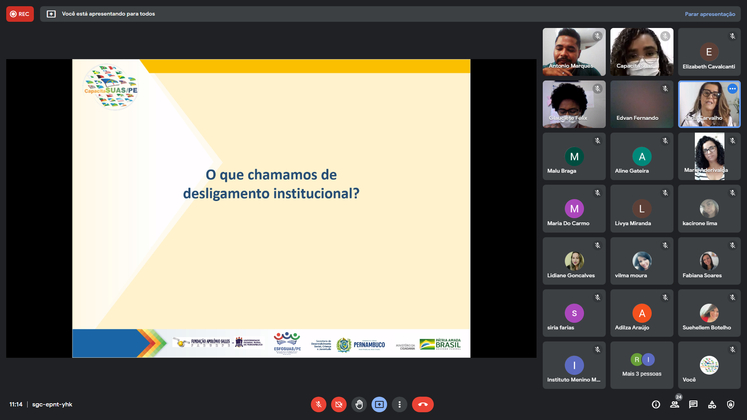Select Elizabeth Cavalcanti participant tile
This screenshot has width=747, height=420.
point(709,52)
